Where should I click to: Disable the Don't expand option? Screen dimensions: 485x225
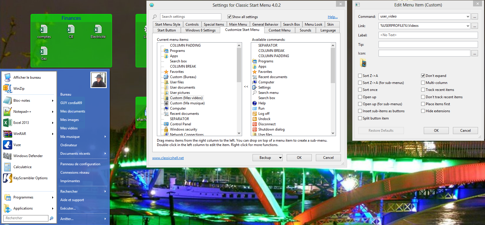click(423, 76)
